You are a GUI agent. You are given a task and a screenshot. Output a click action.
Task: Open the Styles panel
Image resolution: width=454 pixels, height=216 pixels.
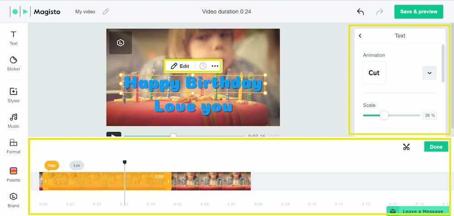14,94
